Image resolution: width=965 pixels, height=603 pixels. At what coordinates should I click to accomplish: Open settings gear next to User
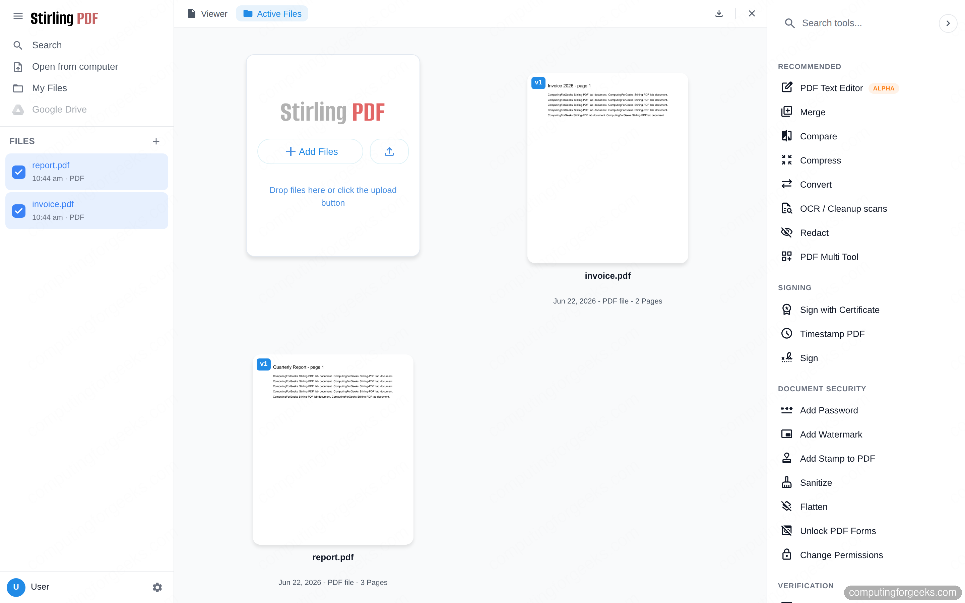[157, 587]
